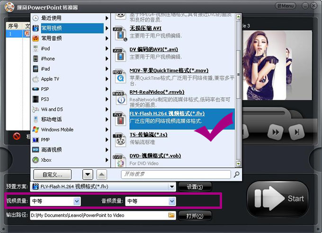This screenshot has height=233, width=322.
Task: Select the Xbox device category
Action: (x=46, y=160)
